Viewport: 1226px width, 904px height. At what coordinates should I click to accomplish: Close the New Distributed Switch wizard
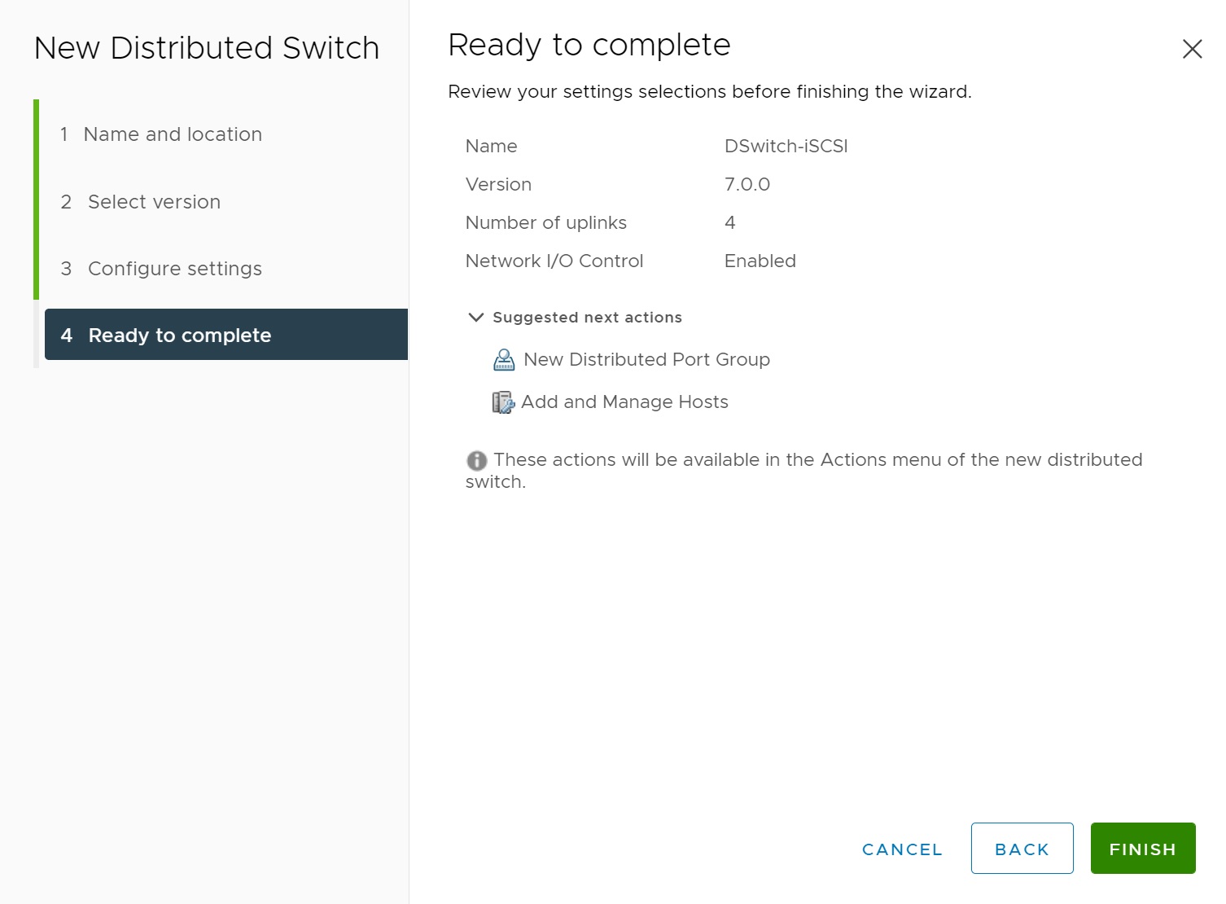point(1192,50)
